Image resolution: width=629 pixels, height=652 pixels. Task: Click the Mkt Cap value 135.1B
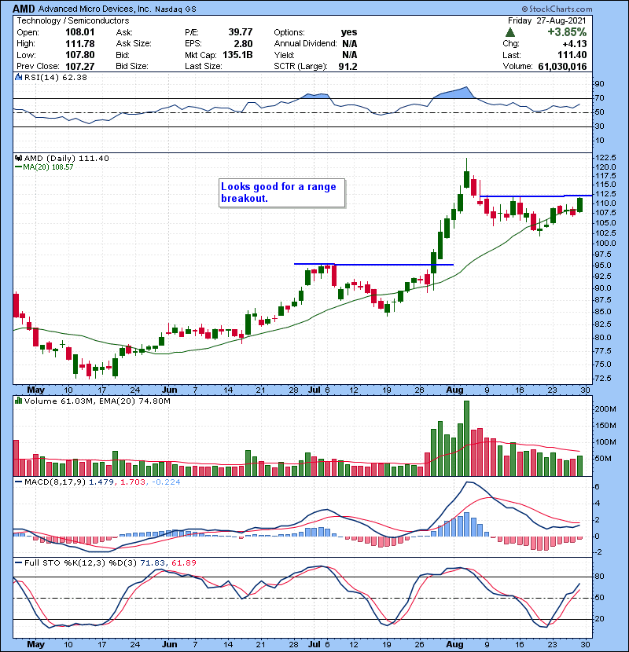(x=237, y=55)
